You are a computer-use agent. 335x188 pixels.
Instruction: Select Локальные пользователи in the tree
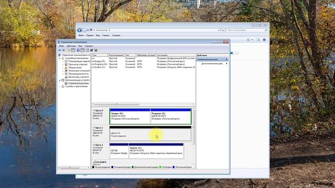click(79, 70)
